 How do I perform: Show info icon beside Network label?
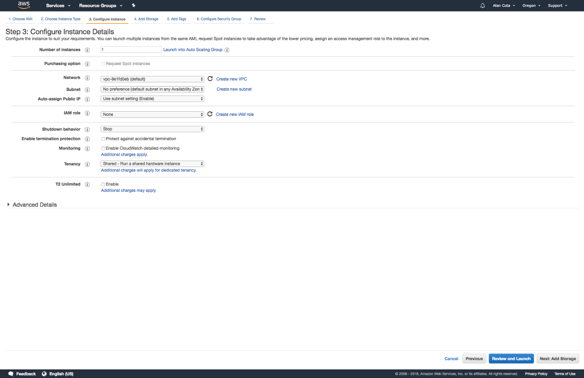87,78
